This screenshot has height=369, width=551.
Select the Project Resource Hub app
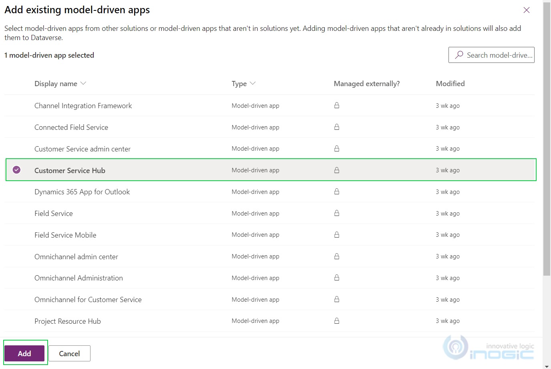pyautogui.click(x=68, y=321)
